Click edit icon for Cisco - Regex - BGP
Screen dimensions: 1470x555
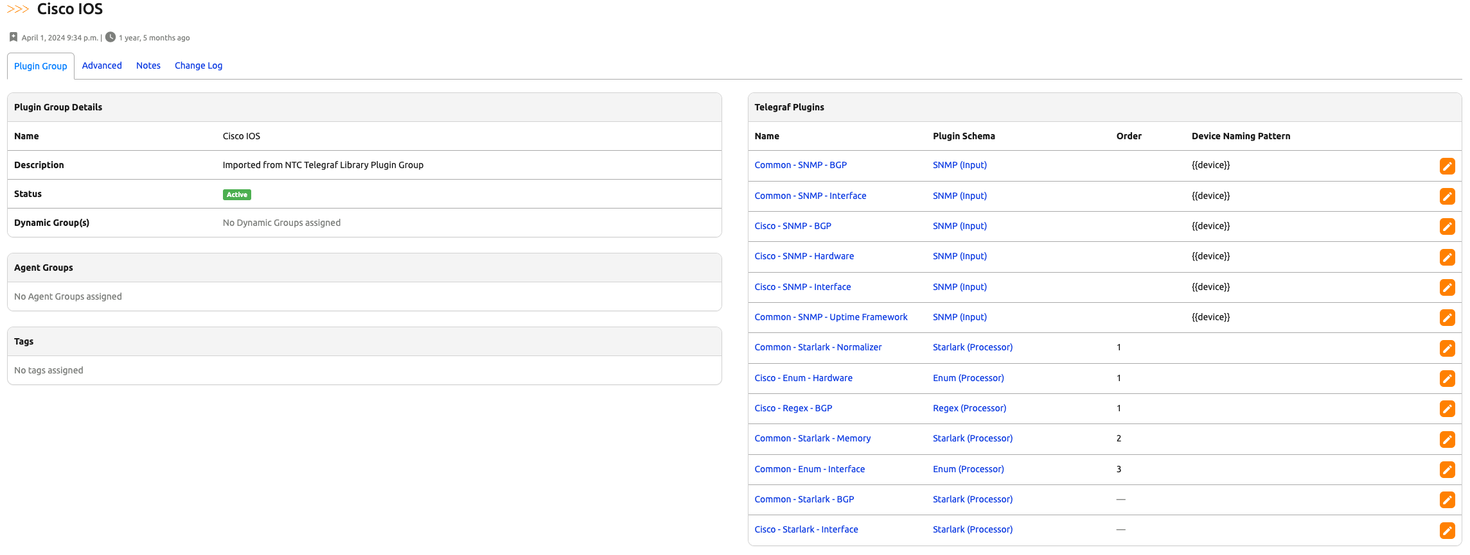[x=1447, y=409]
